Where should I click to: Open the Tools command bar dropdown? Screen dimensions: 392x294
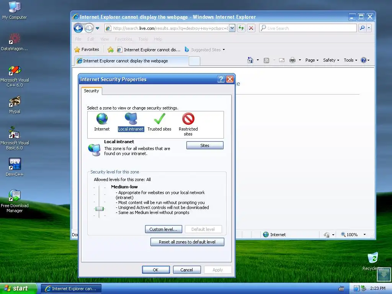350,60
